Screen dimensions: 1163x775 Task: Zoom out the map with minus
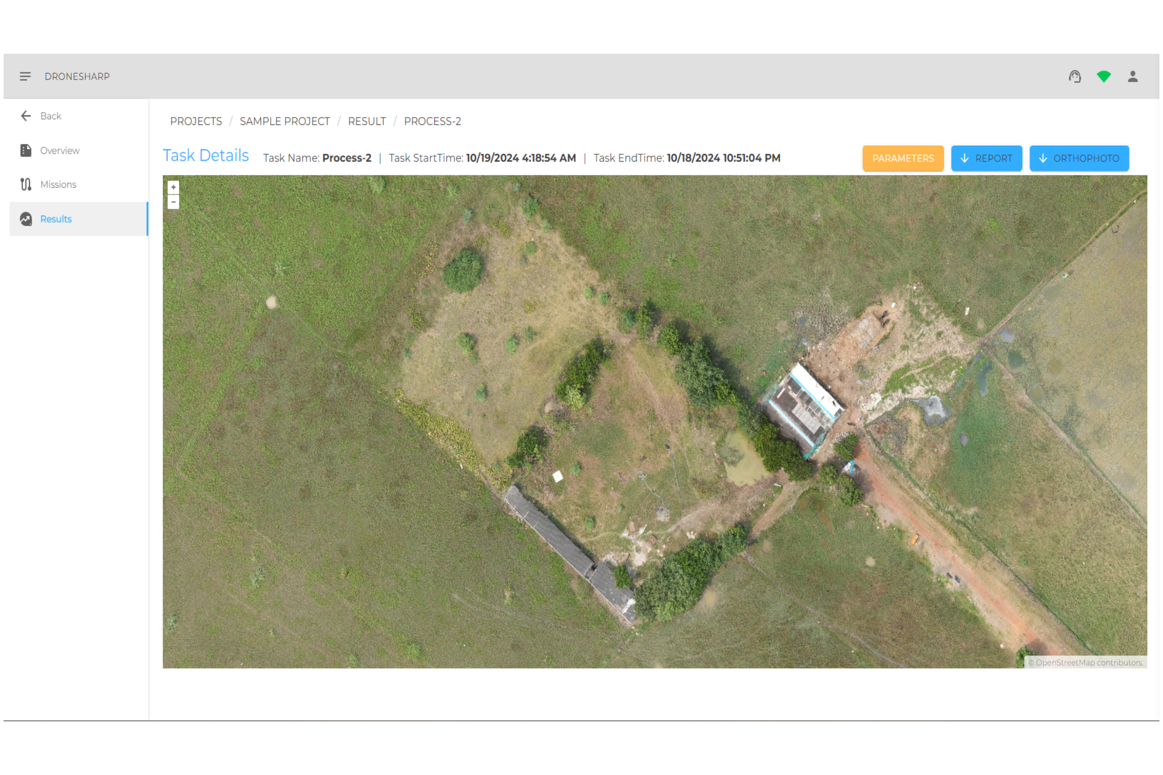(173, 202)
